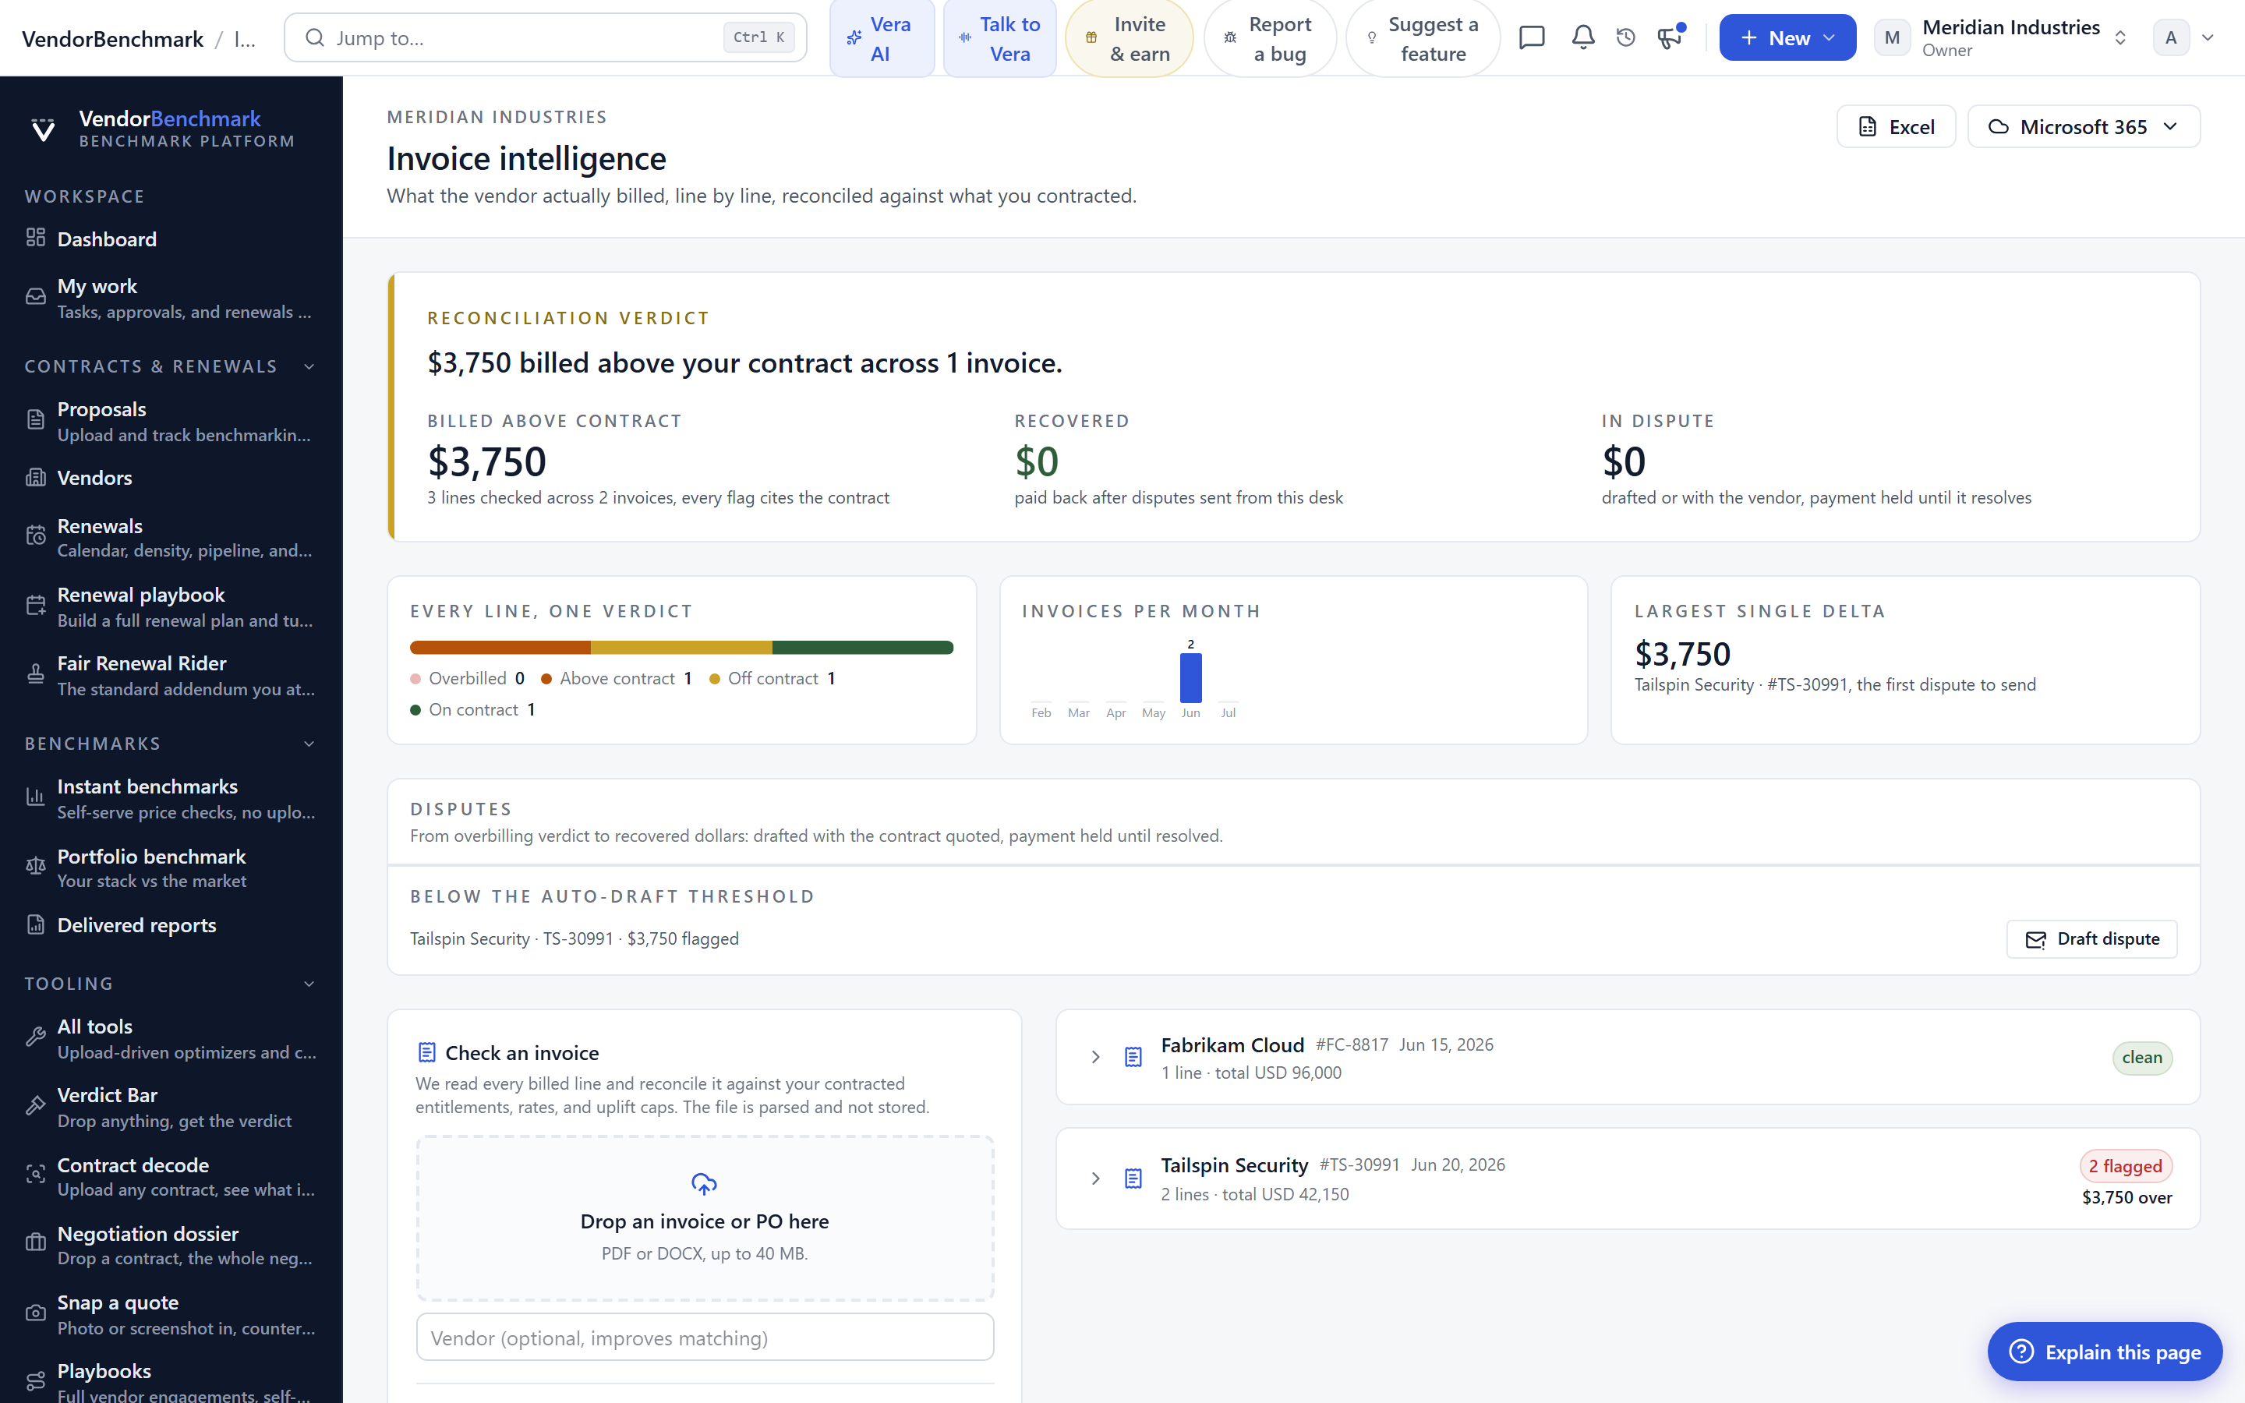Go to Dashboard in sidebar
This screenshot has width=2245, height=1403.
(x=171, y=239)
